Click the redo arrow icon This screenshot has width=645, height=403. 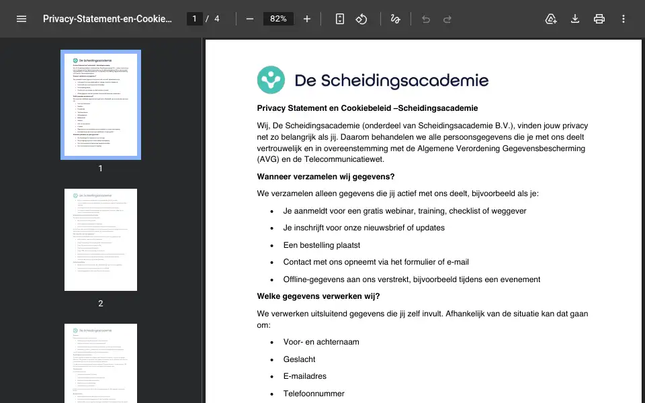tap(447, 19)
